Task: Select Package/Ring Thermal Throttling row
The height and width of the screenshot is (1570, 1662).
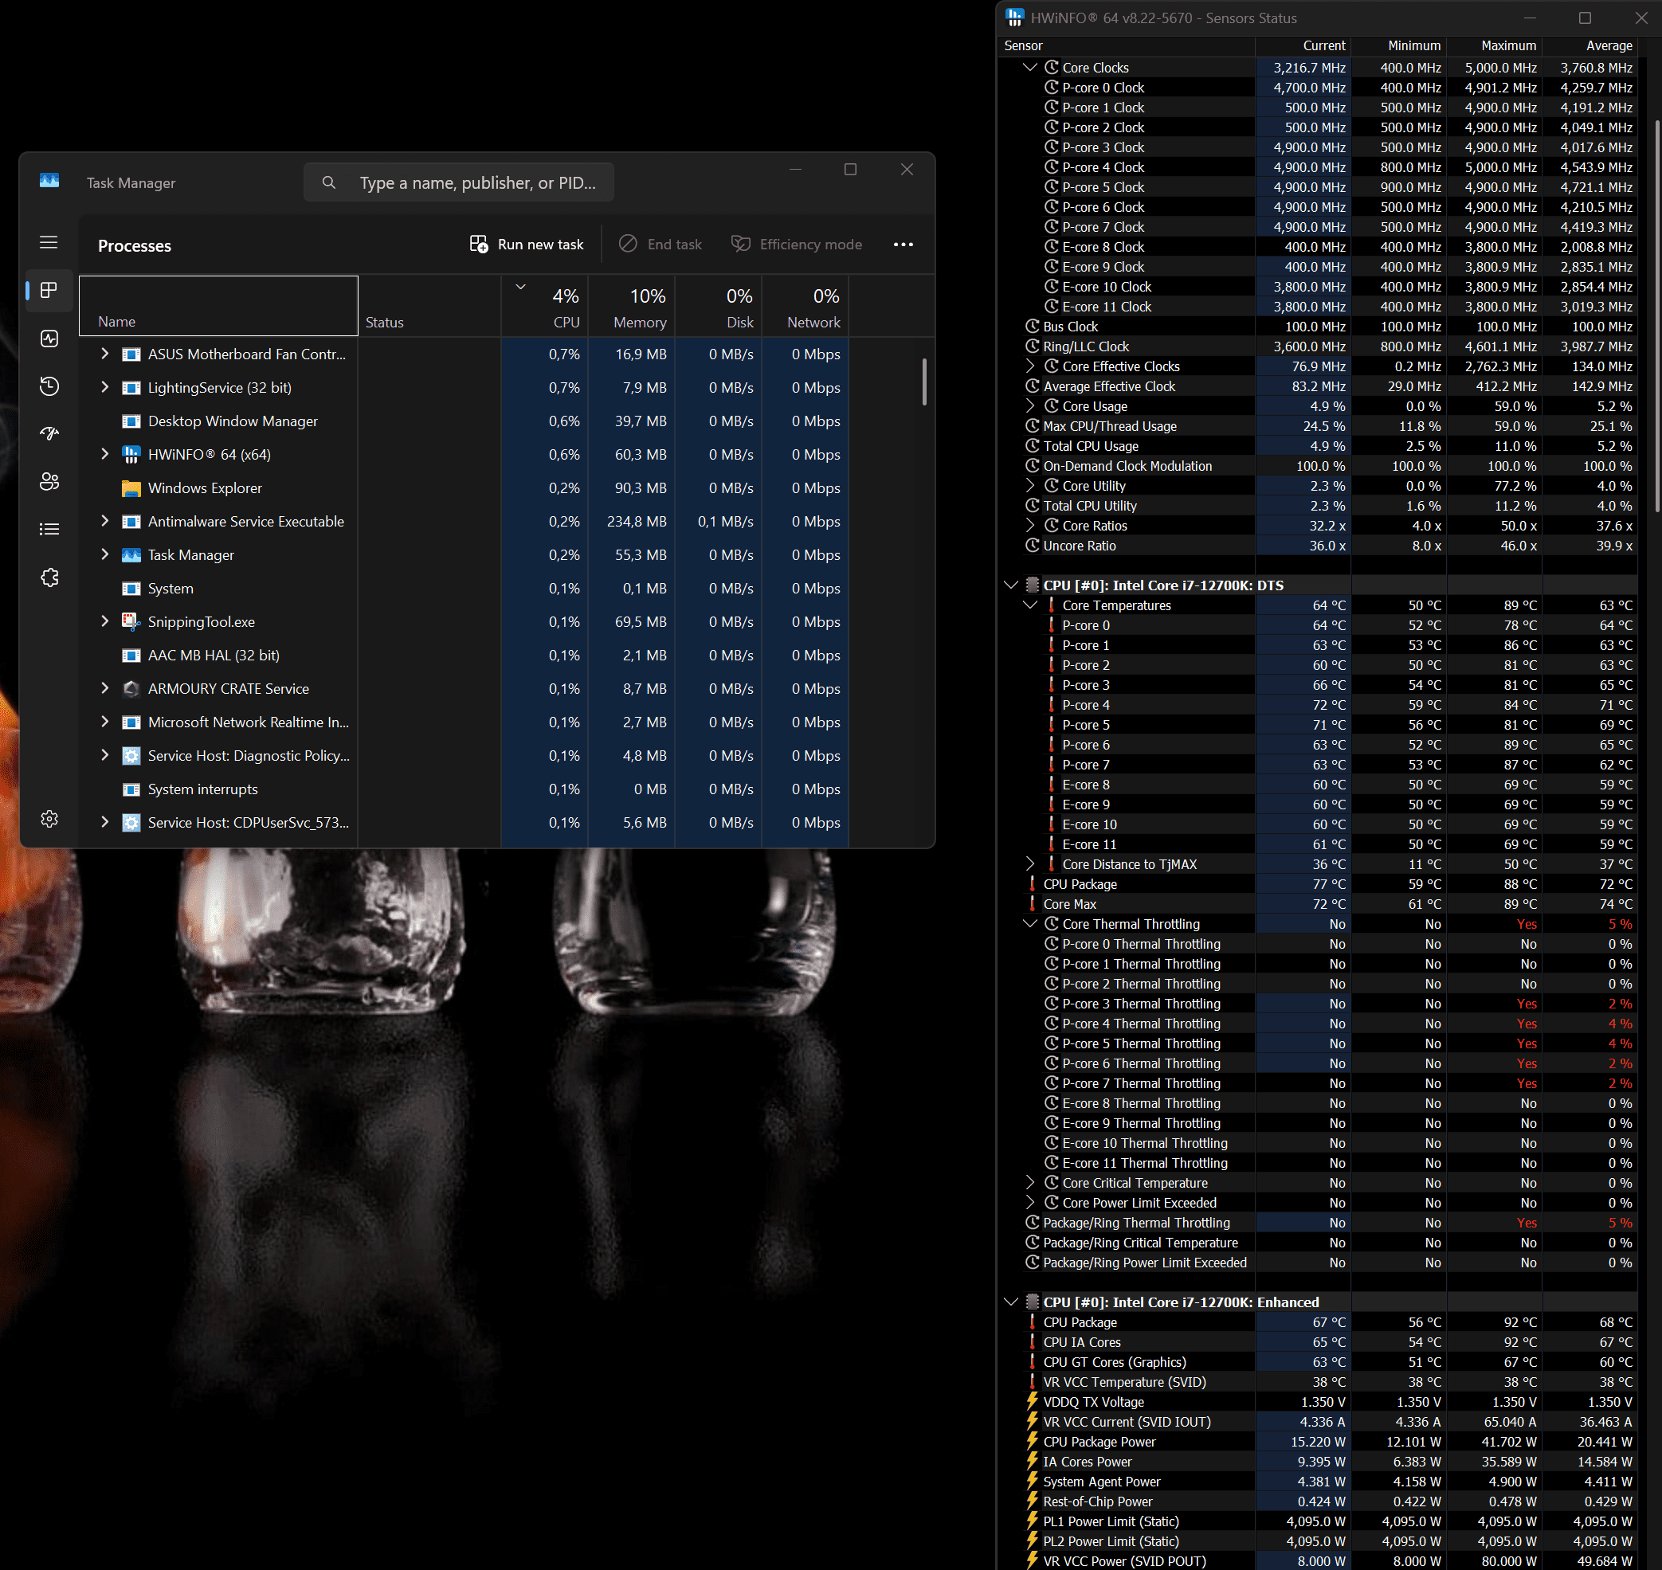Action: [1318, 1223]
